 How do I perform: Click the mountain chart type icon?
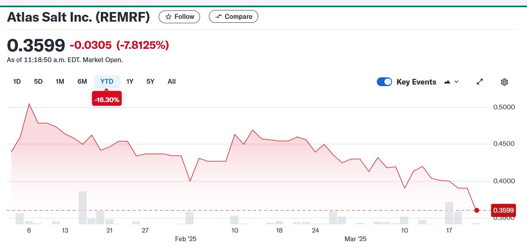447,82
